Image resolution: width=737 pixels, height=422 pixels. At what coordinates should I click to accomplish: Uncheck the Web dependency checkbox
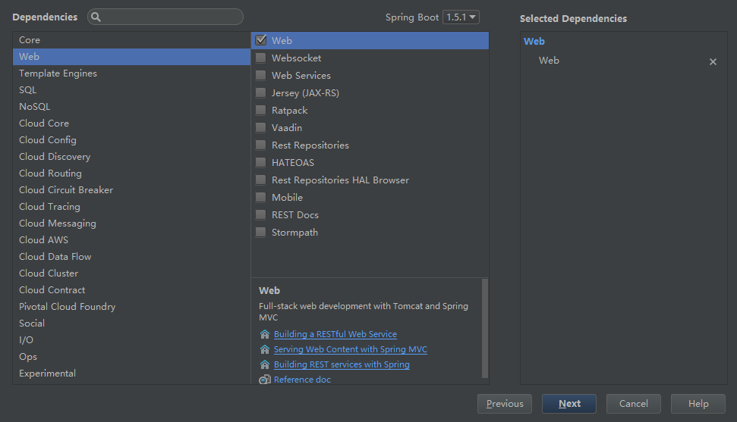(x=261, y=40)
